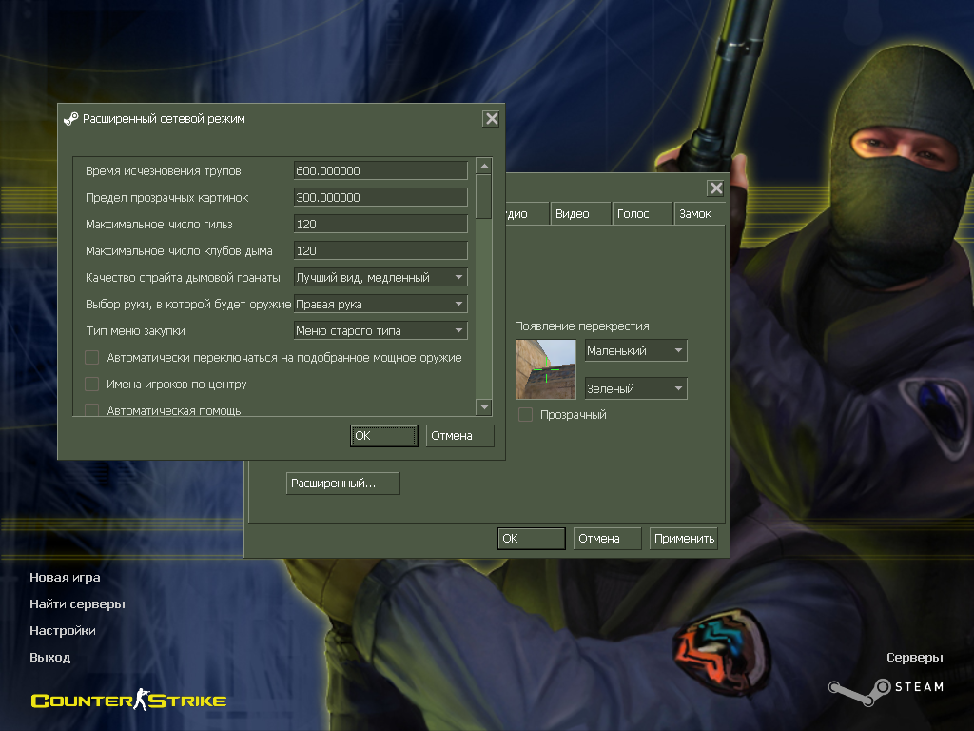Click the settings list scrollbar thumb
The width and height of the screenshot is (974, 731).
point(484,196)
